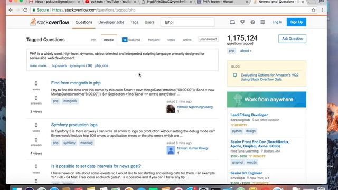Select the frequent tab
This screenshot has height=190, width=338.
coord(154,40)
